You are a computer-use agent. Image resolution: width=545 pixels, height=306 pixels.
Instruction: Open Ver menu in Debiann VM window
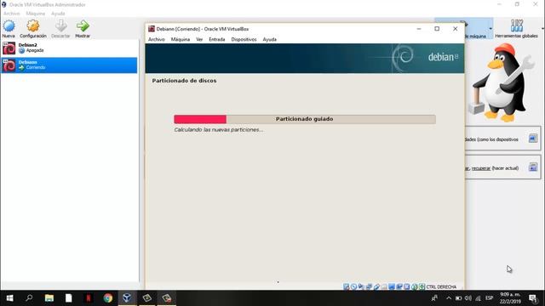199,39
